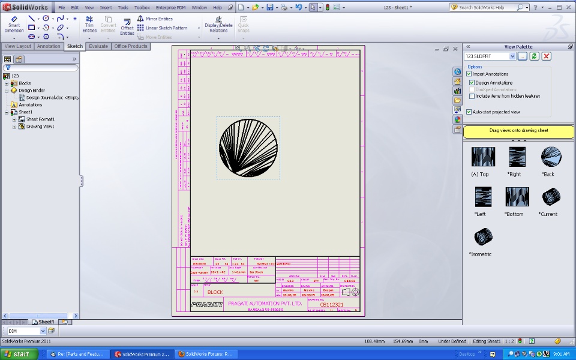Viewport: 576px width, 360px height.
Task: Switch to the Evaluate tab
Action: click(x=98, y=46)
